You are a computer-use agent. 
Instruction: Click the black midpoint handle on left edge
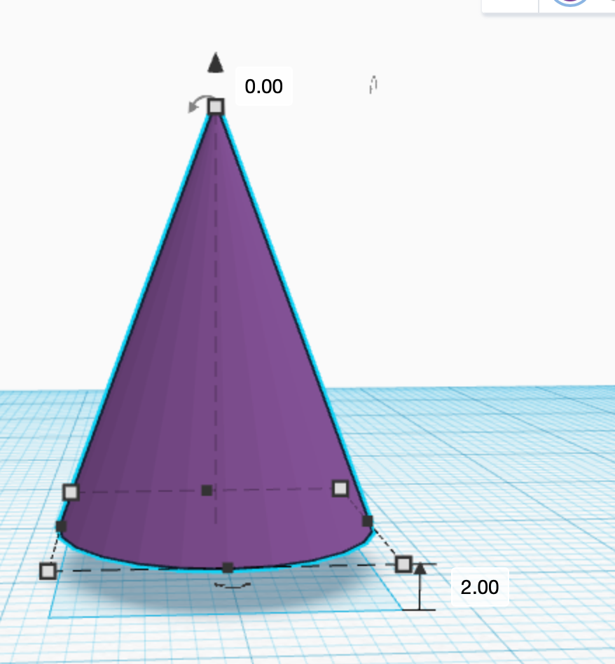coord(61,527)
